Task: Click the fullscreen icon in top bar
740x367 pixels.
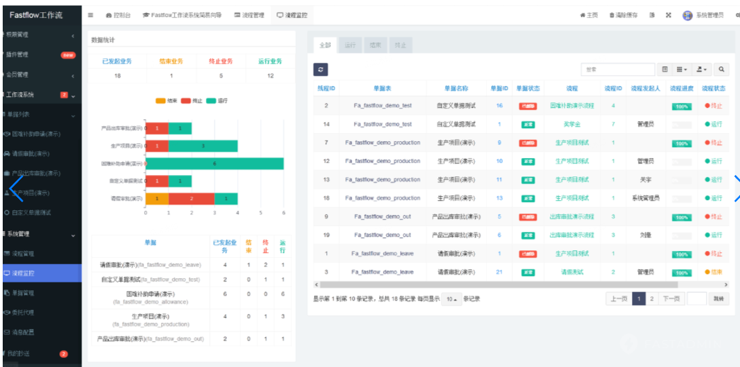Action: 668,15
